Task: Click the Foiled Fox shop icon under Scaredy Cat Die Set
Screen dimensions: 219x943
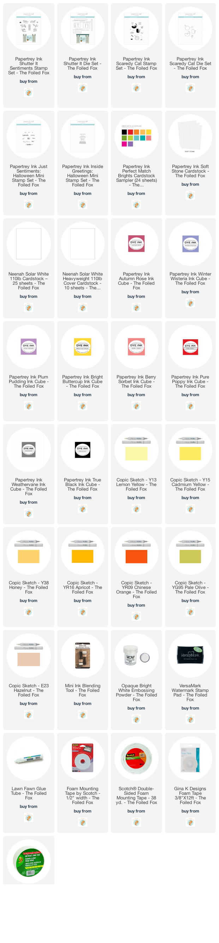Action: click(190, 88)
